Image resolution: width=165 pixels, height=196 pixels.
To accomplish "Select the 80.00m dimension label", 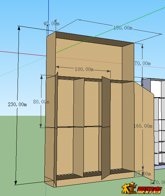I will click(41, 102).
